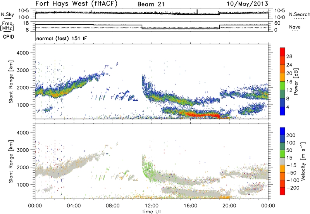This screenshot has width=310, height=214.
Task: Click the "50" value on Velocity colorbar
Action: 289,150
